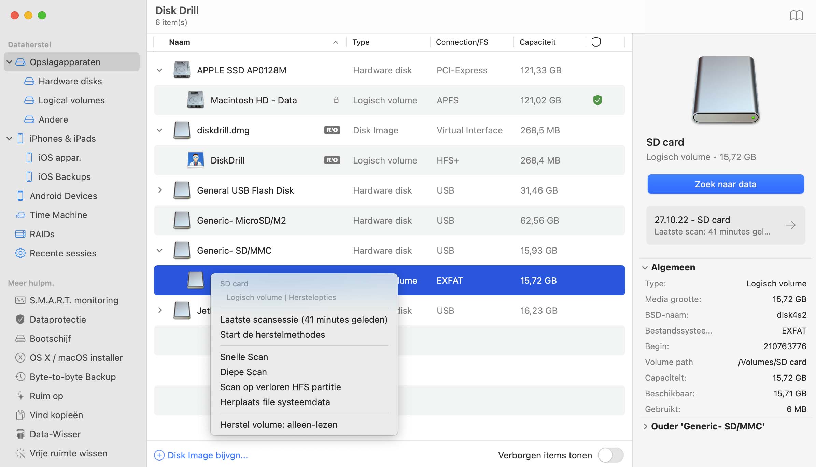Viewport: 816px width, 467px height.
Task: Click the R/O badge on DiskDrill volume row
Action: point(332,160)
